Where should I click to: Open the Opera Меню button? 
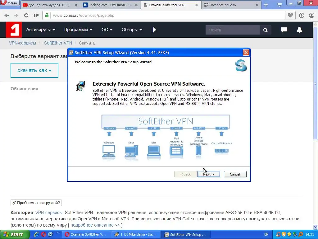10,3
